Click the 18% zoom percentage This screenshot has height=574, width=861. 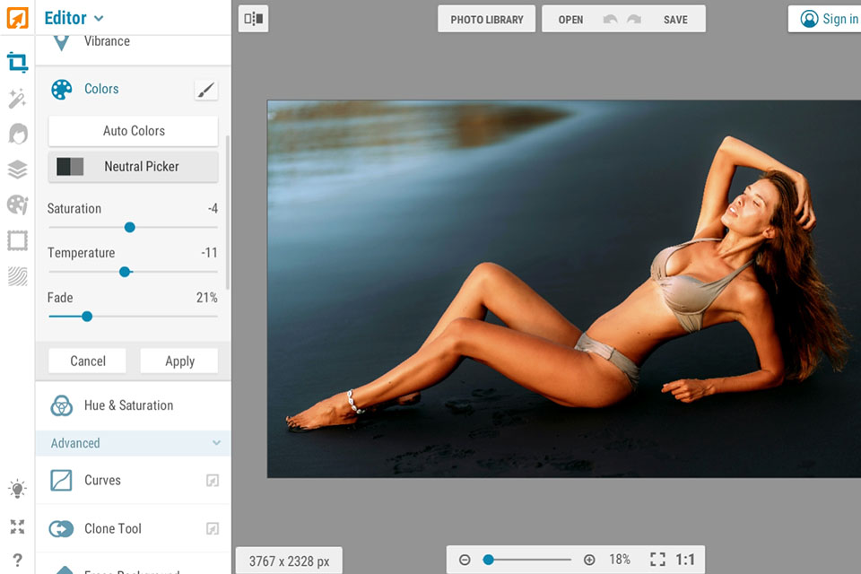click(620, 560)
